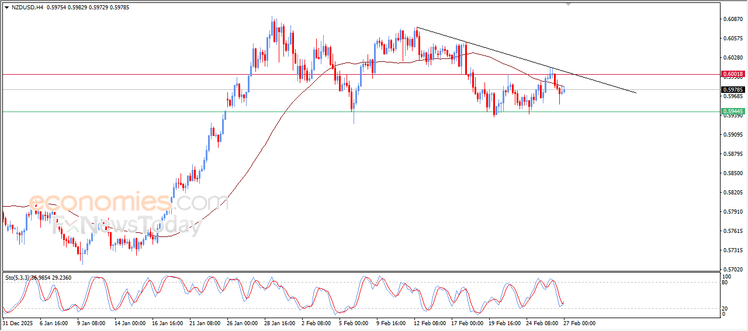The image size is (748, 331).
Task: Click the gray chart shift marker triangle
Action: point(567,4)
